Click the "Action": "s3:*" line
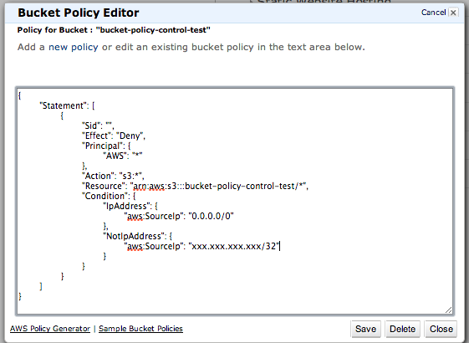Viewport: 469px width, 343px height. click(113, 176)
